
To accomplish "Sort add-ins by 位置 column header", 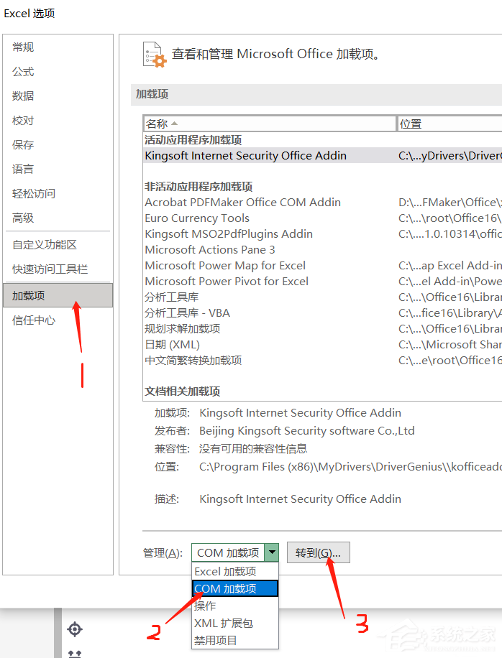I will [x=449, y=124].
